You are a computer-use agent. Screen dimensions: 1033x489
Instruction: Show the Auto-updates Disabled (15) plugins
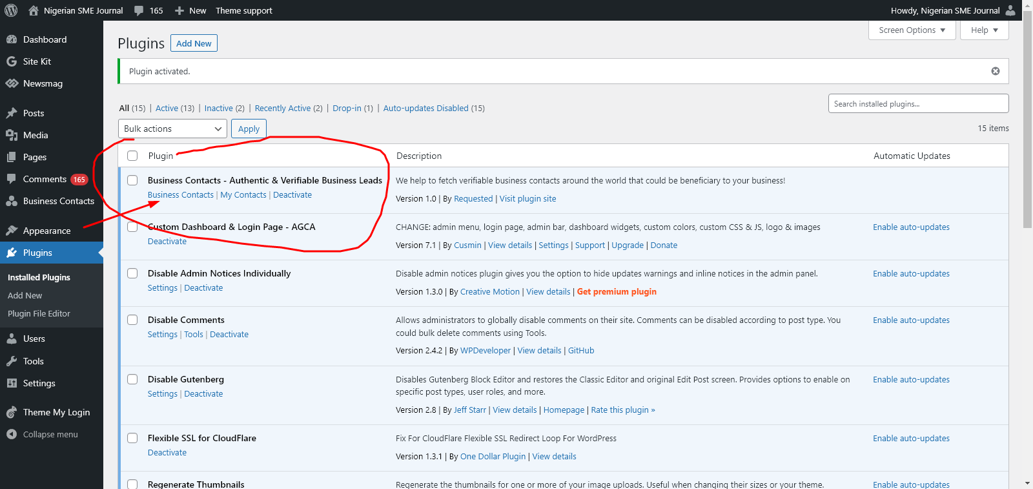(434, 109)
